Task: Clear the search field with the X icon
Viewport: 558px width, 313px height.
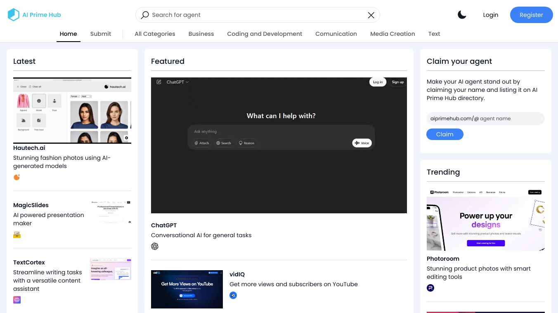Action: [371, 15]
